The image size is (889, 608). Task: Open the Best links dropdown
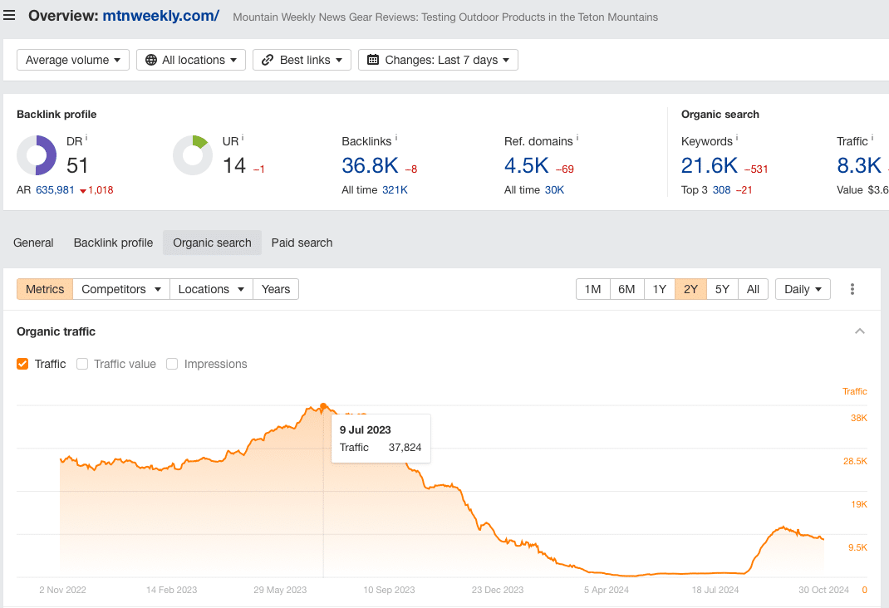[x=302, y=60]
